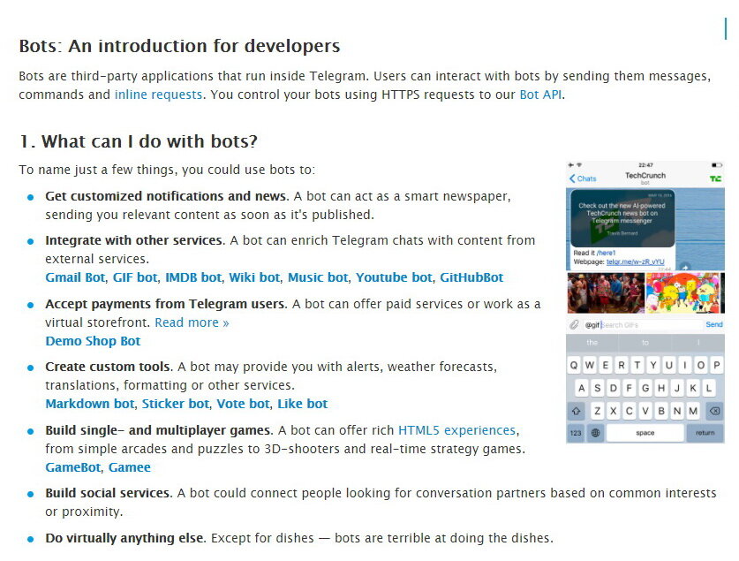The height and width of the screenshot is (561, 739).
Task: Click the bold text Build single- and multiplayer games
Action: [159, 430]
